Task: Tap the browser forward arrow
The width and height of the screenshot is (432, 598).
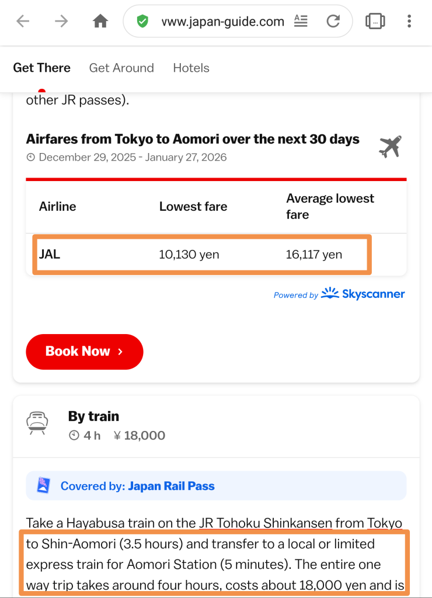Action: pos(61,22)
